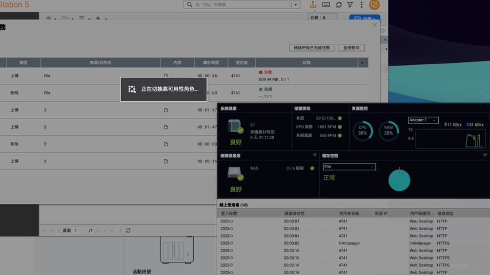Refresh the task list via pagination refresh icon
This screenshot has width=490, height=275.
[128, 231]
